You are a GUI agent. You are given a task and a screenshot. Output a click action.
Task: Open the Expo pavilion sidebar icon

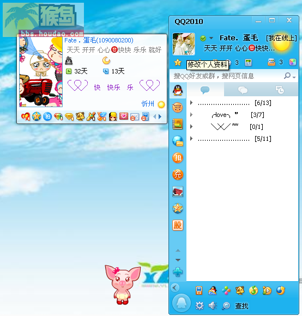click(178, 191)
